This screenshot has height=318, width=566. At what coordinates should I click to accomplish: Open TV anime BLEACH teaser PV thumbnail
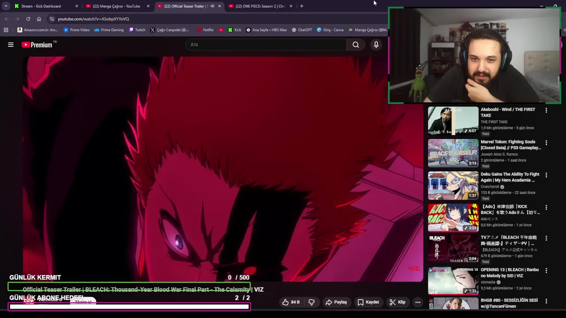click(453, 249)
